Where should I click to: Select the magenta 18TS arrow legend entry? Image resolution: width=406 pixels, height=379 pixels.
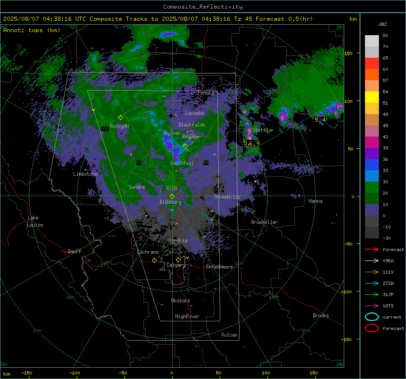[372, 306]
